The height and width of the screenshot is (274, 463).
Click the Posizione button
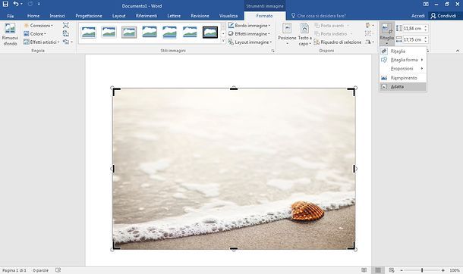[287, 34]
